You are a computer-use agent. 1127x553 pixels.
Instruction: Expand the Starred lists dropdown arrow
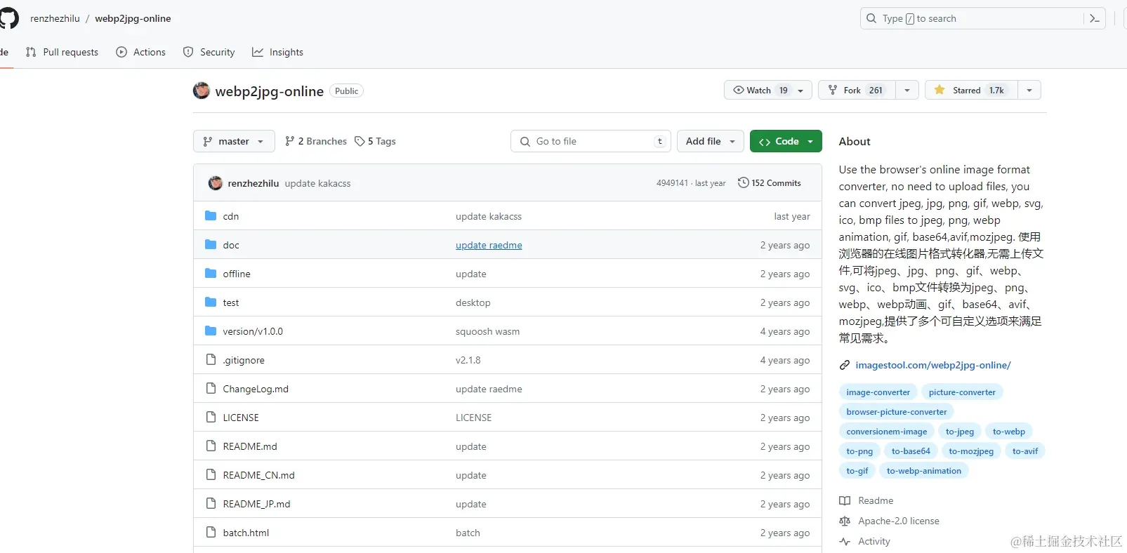click(x=1029, y=90)
